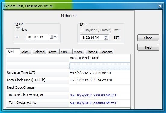Click the 8/3/2012 date field

(x=38, y=37)
